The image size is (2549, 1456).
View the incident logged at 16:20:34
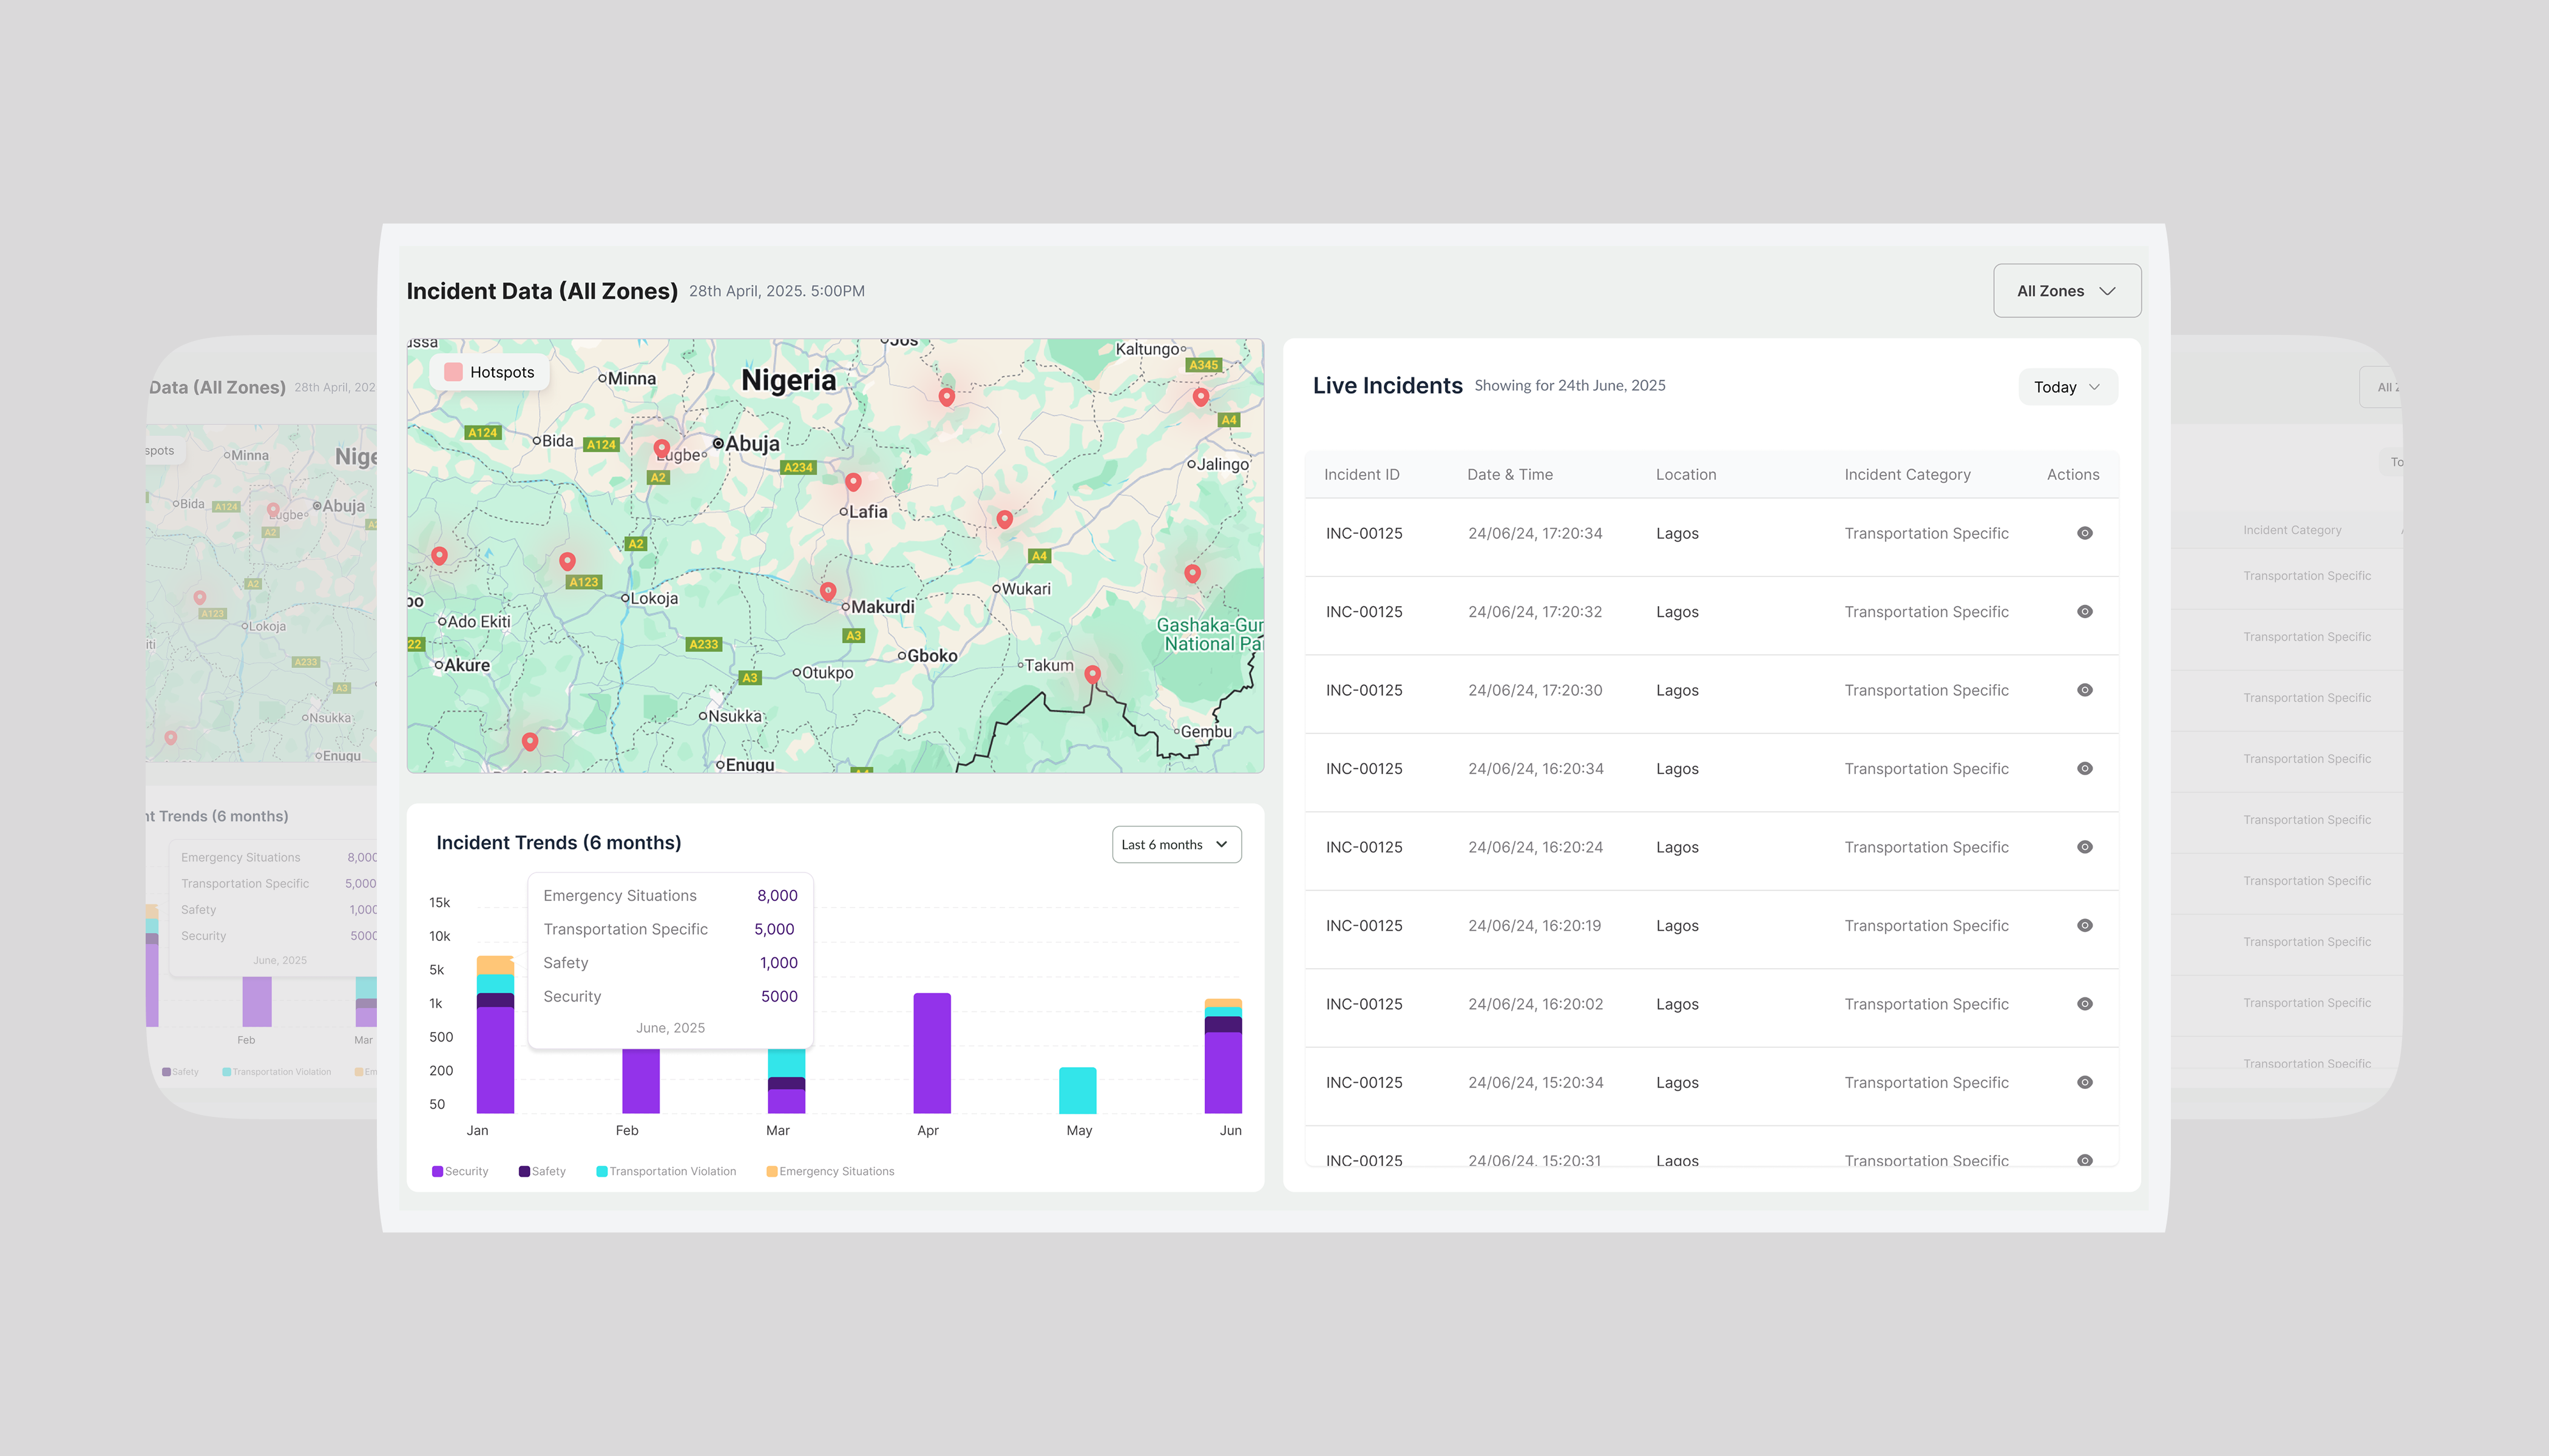pos(2085,769)
